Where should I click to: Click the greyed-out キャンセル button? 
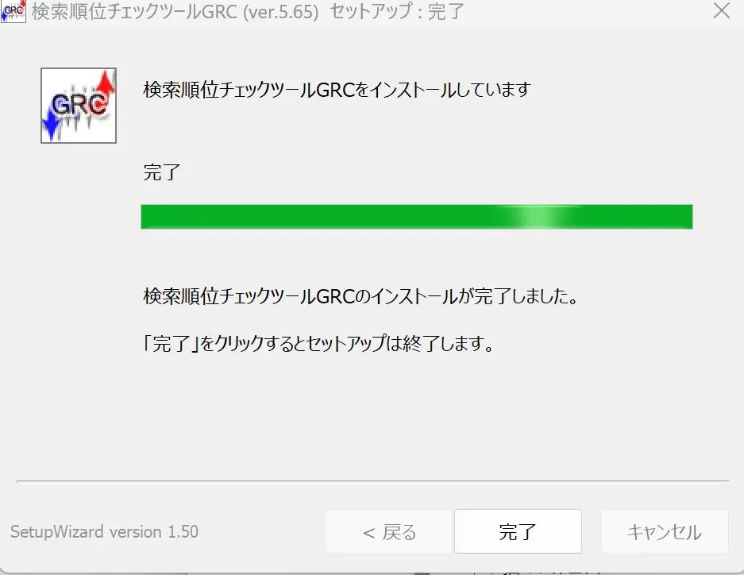pyautogui.click(x=665, y=531)
